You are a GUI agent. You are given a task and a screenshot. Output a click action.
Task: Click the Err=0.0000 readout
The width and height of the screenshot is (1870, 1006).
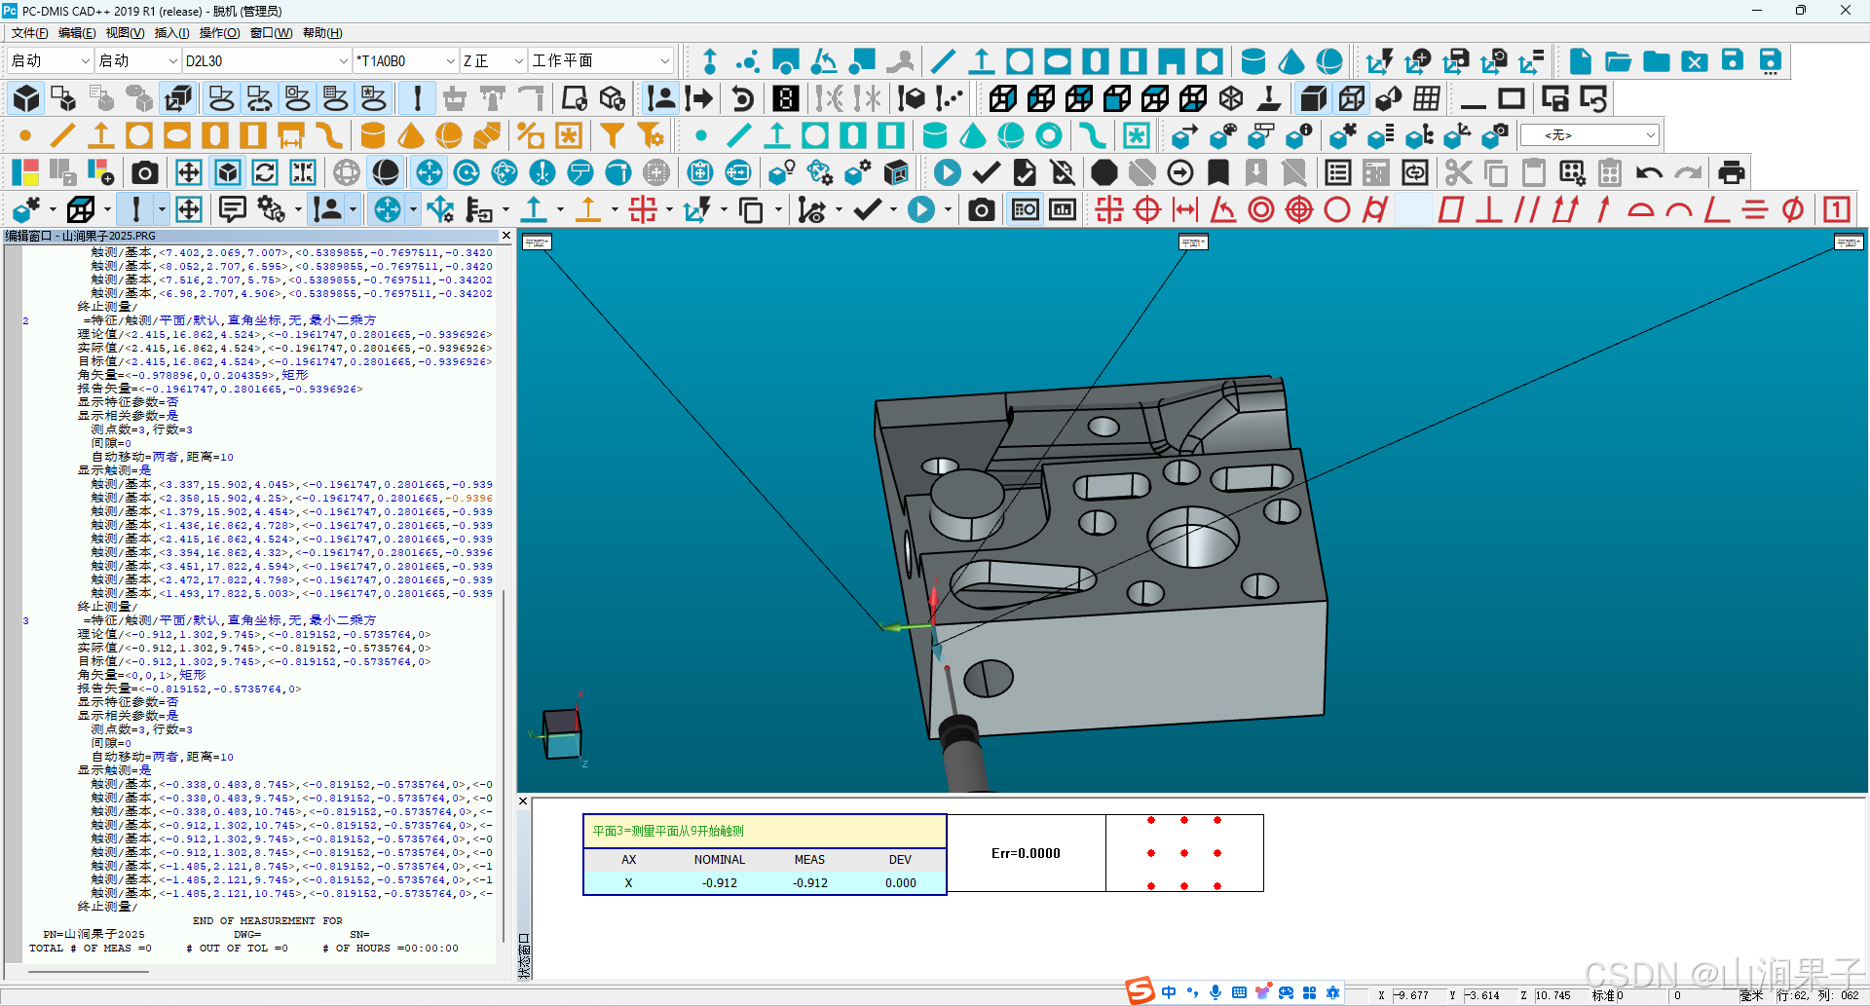[1026, 853]
